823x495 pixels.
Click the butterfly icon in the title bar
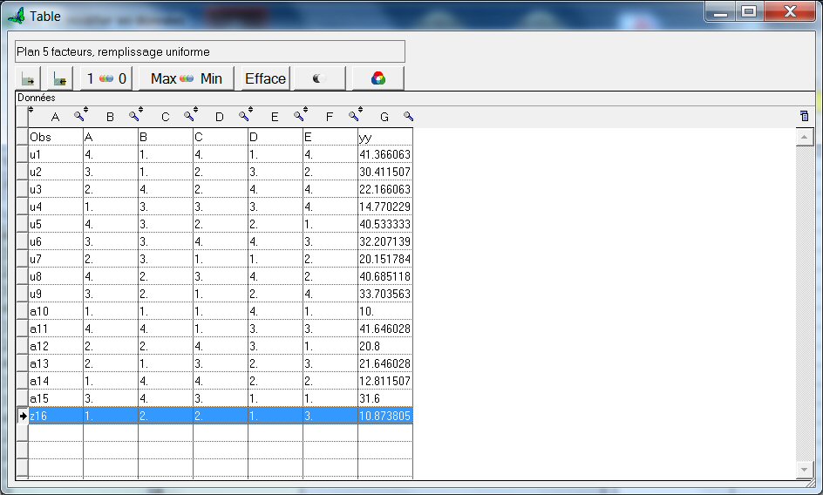click(15, 15)
